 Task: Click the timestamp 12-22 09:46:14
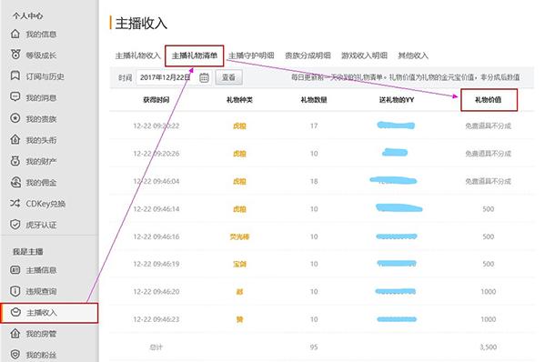[156, 209]
